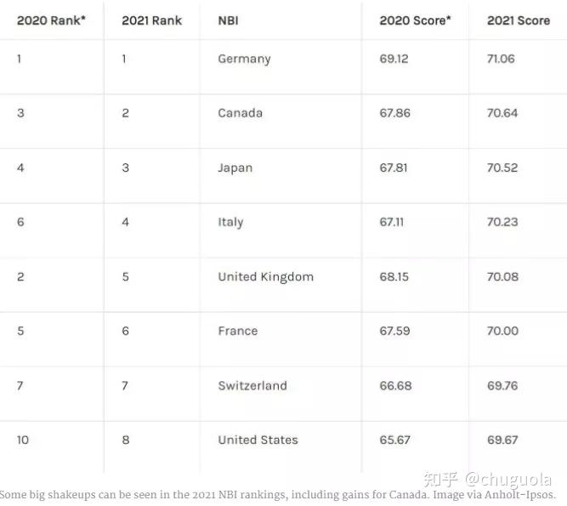
Task: Click the 2020 rank 10 cell
Action: [23, 440]
